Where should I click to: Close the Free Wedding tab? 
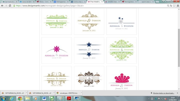[102, 2]
